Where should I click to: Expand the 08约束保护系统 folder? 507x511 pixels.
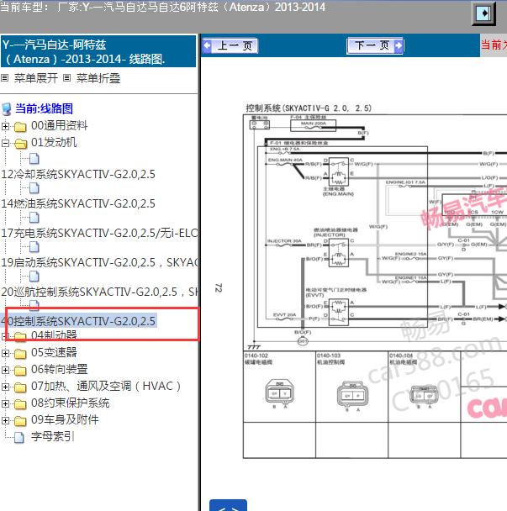click(x=5, y=403)
